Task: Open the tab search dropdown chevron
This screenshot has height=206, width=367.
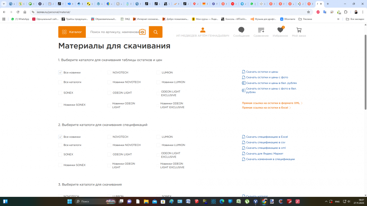Action: click(x=4, y=4)
